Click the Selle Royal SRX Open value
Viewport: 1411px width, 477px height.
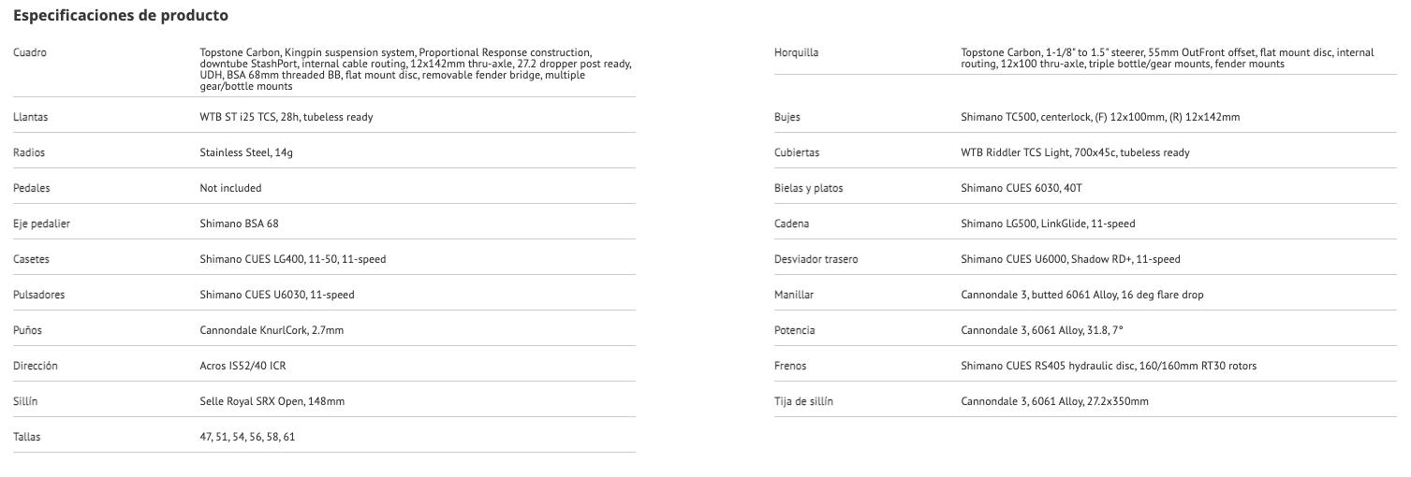[x=272, y=401]
